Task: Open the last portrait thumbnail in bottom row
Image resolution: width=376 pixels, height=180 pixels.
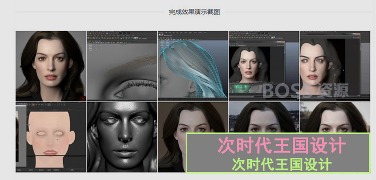Action: pos(335,117)
